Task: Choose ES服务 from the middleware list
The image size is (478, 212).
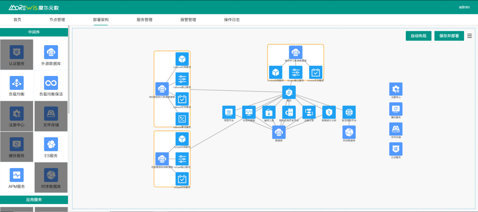Action: pyautogui.click(x=51, y=144)
